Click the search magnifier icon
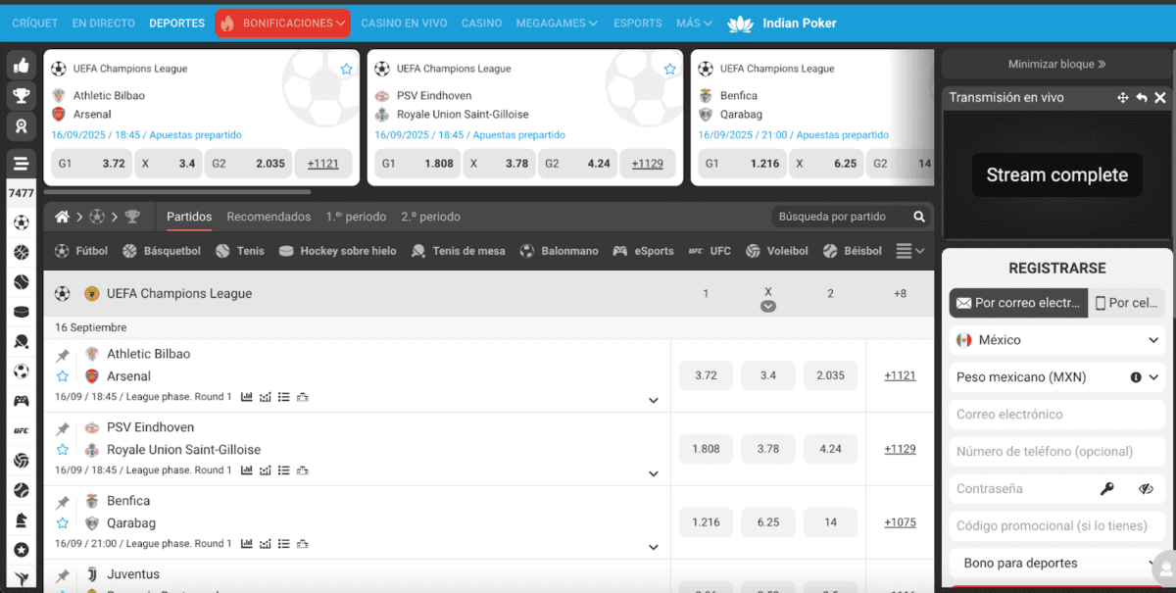This screenshot has height=593, width=1176. click(918, 217)
